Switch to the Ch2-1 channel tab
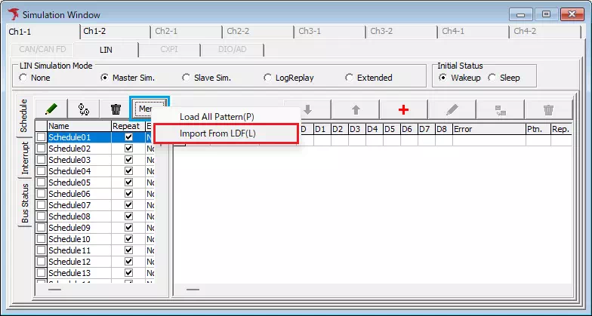 166,32
